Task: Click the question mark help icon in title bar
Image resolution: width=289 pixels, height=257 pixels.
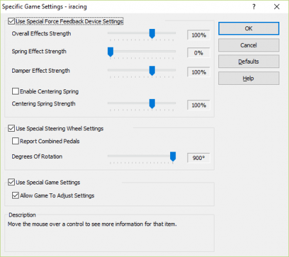Action: tap(254, 6)
